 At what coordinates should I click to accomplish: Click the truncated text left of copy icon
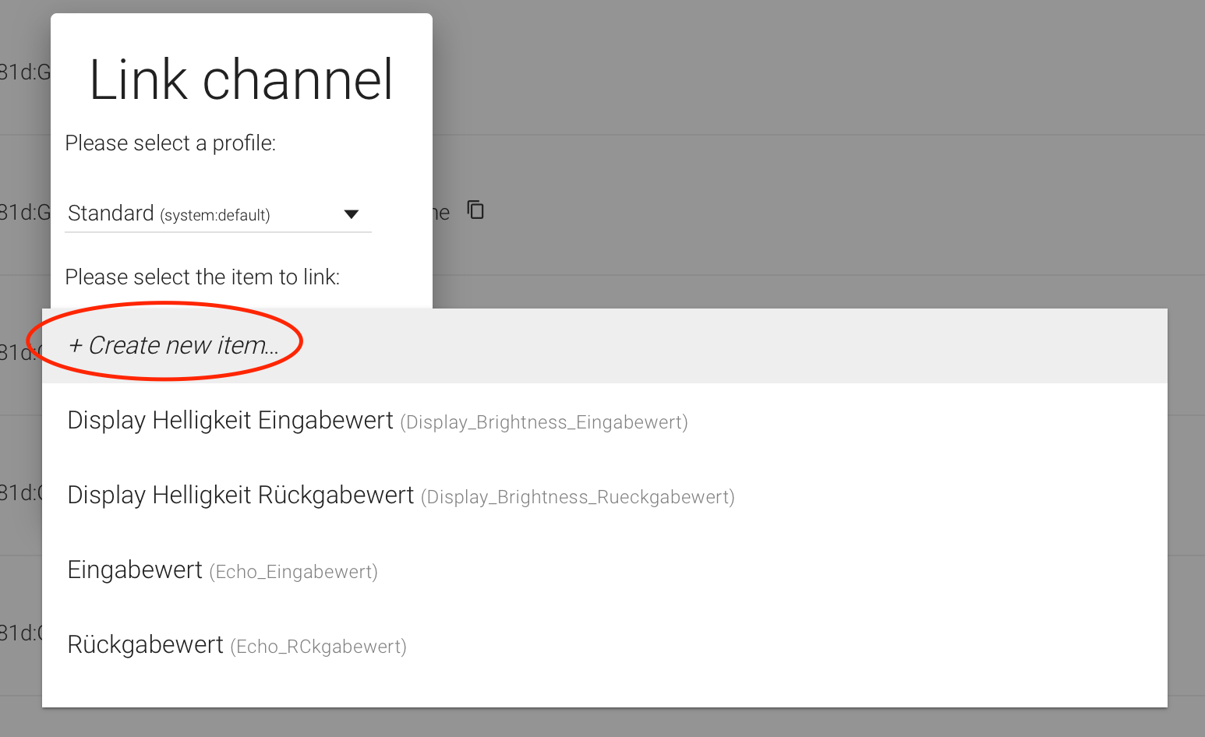click(x=441, y=213)
